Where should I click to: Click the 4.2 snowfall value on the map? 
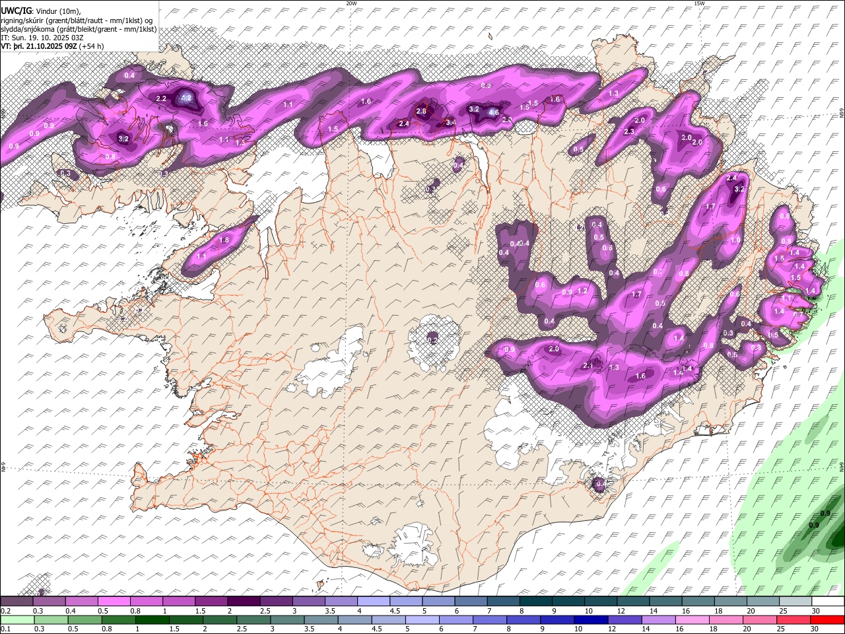[x=186, y=98]
